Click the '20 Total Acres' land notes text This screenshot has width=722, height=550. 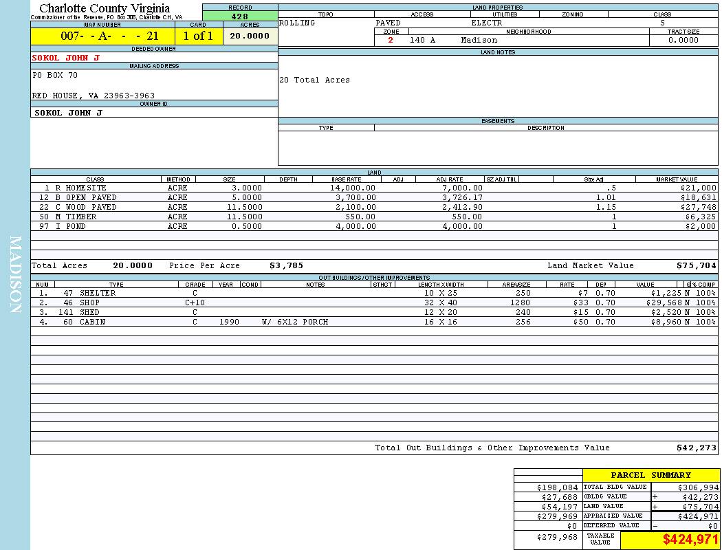tap(314, 80)
